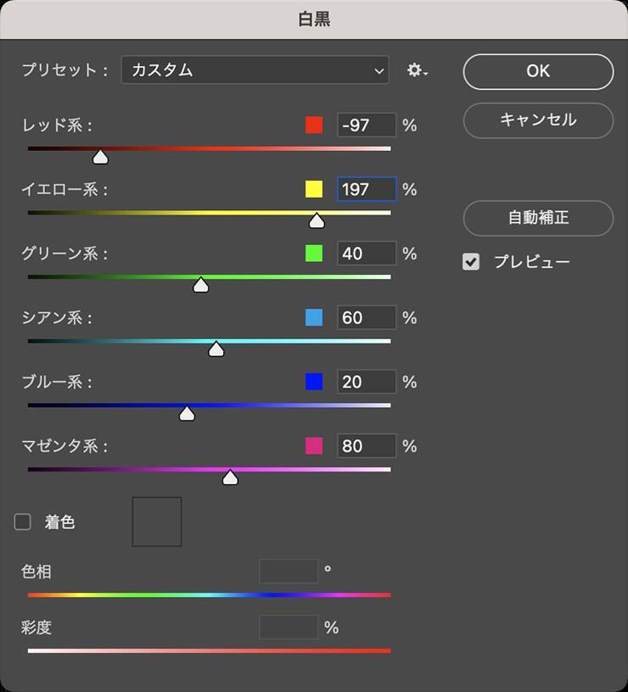Open the preset options gear menu
The width and height of the screenshot is (628, 692).
click(x=417, y=70)
